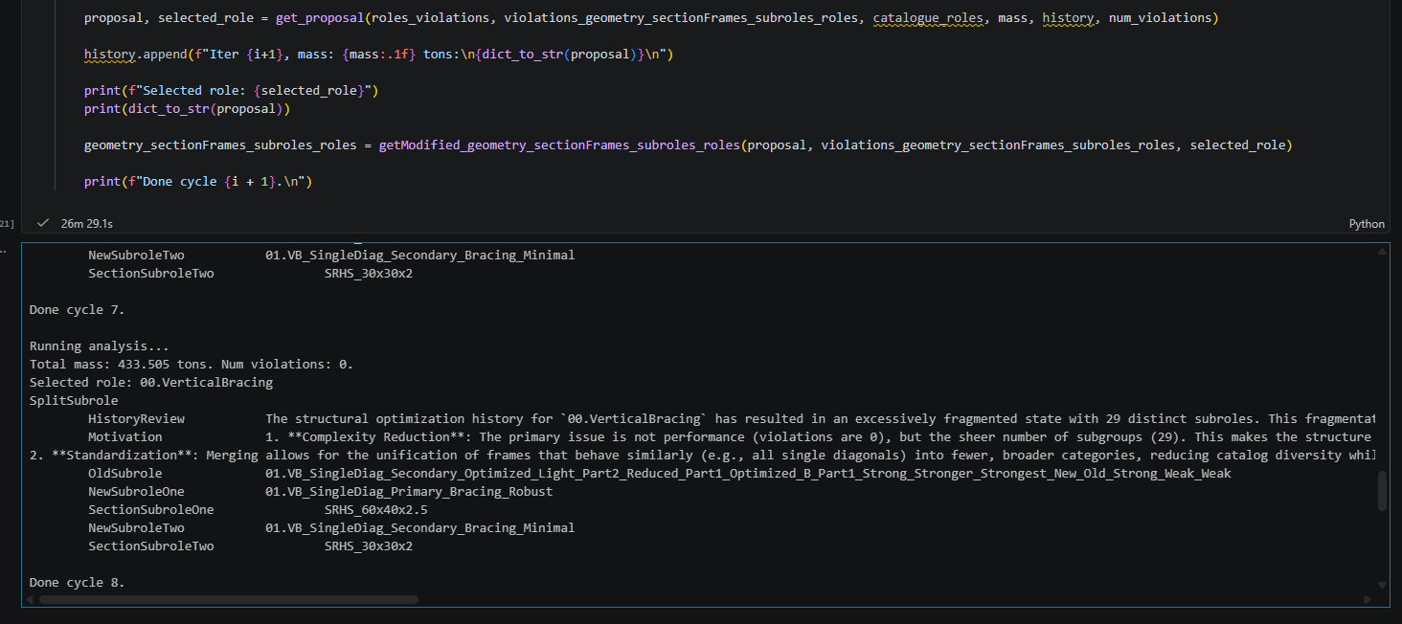Click the output more-actions ellipsis in left gutter
The width and height of the screenshot is (1402, 624).
point(4,252)
